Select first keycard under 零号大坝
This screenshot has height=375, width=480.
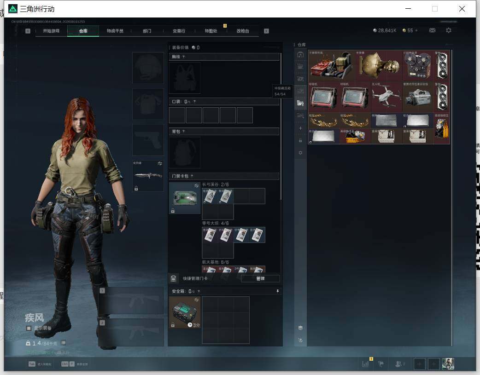210,235
